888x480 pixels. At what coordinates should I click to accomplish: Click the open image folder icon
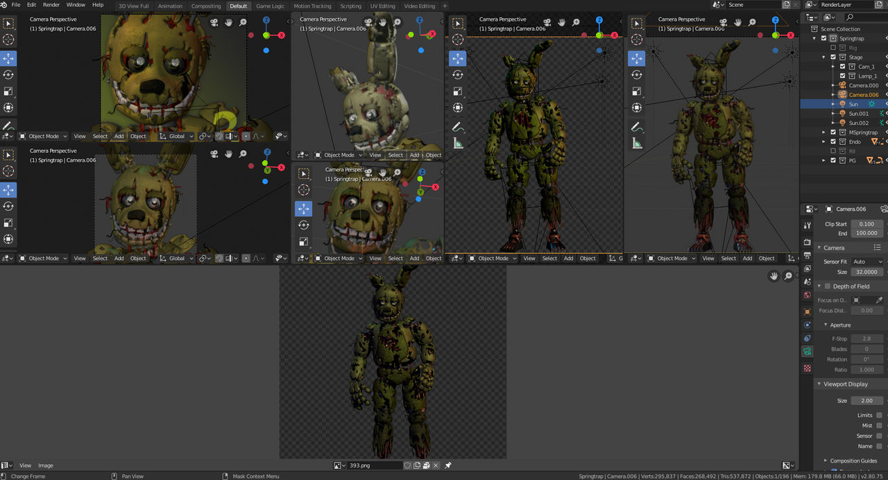coord(426,465)
